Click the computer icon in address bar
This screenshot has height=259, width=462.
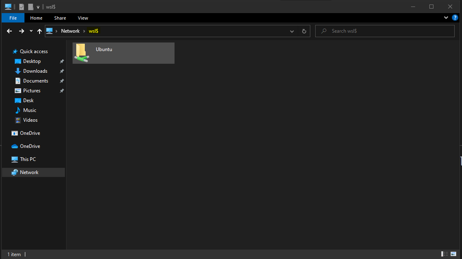(49, 31)
